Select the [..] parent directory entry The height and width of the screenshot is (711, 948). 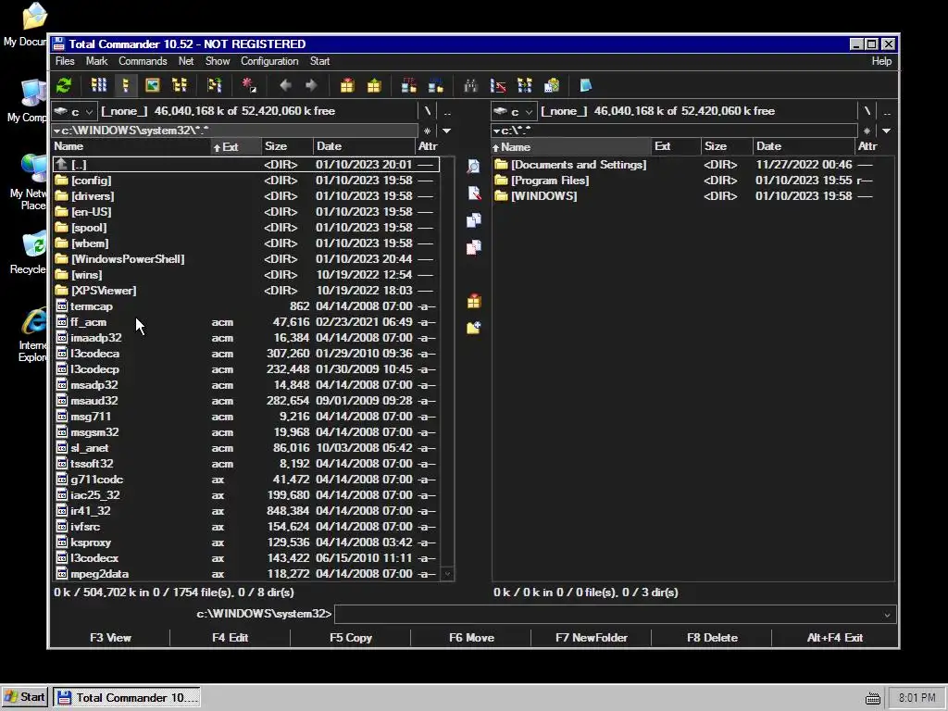(x=245, y=165)
